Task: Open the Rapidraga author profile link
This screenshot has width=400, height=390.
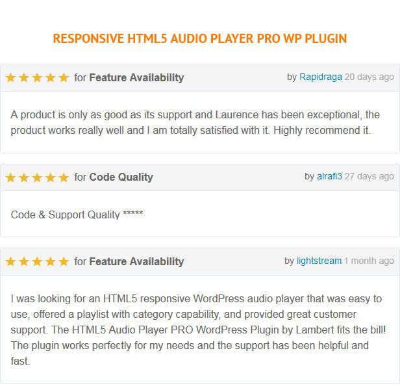Action: click(x=320, y=77)
